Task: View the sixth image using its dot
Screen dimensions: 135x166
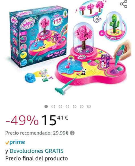Action: pos(82,106)
